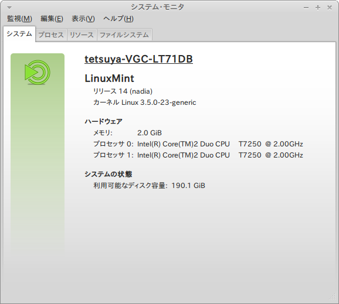Click the green Linux Mint MATE logo
Image resolution: width=339 pixels, height=304 pixels.
tap(38, 73)
